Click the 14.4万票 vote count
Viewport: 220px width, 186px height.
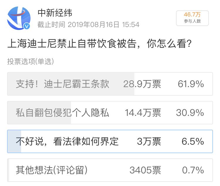143,113
